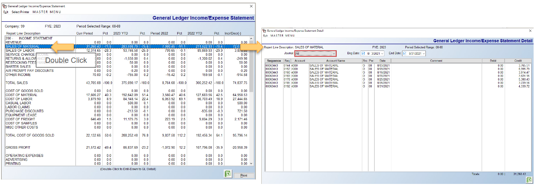Close the Statement Detail window

pyautogui.click(x=530, y=30)
